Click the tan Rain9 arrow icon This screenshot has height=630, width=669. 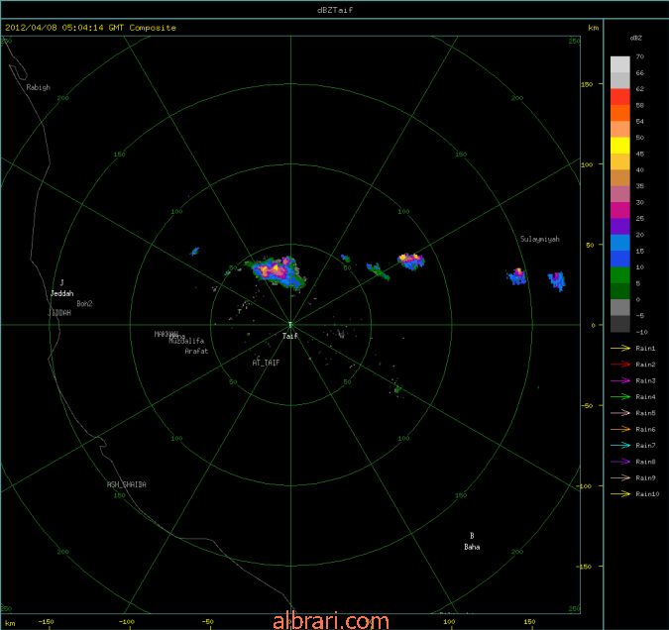point(620,477)
